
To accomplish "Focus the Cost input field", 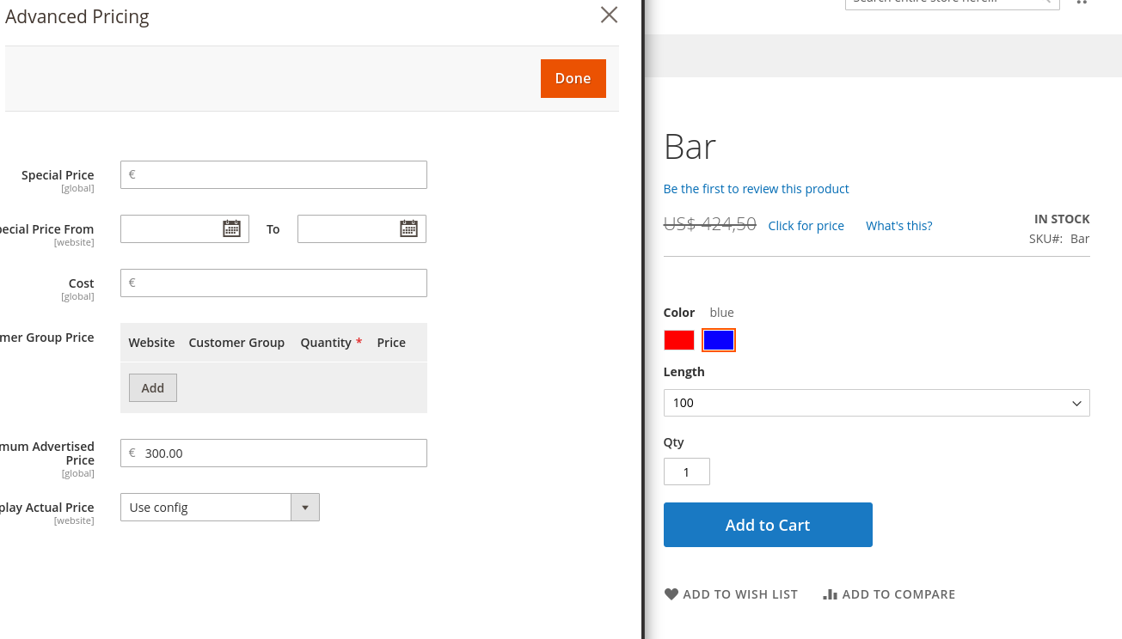I will (273, 283).
